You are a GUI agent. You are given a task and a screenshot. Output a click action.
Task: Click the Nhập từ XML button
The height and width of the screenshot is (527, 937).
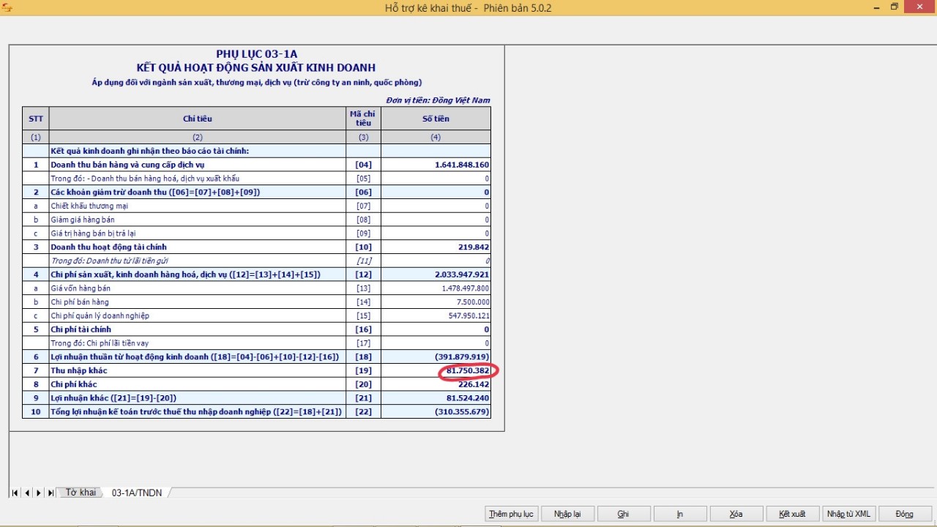click(848, 514)
